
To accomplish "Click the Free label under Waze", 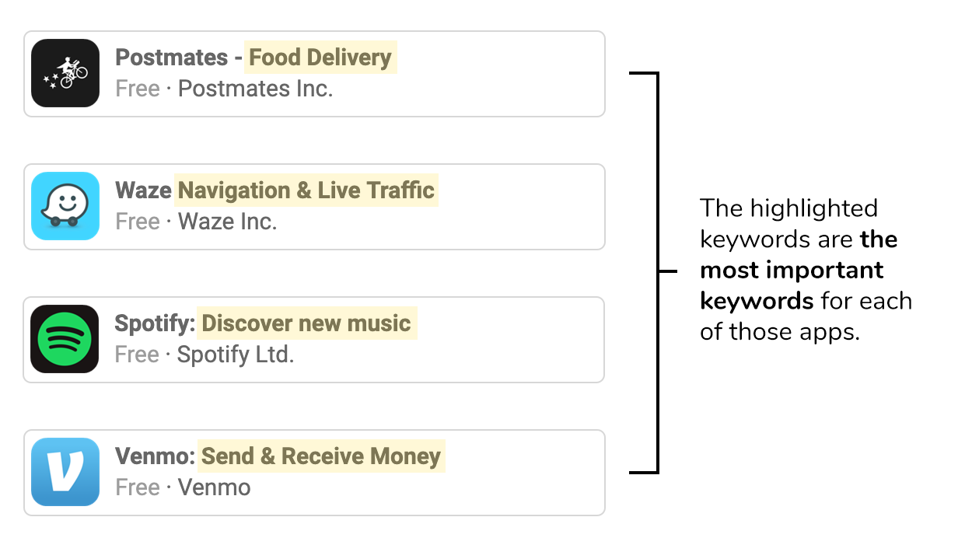I will (138, 222).
